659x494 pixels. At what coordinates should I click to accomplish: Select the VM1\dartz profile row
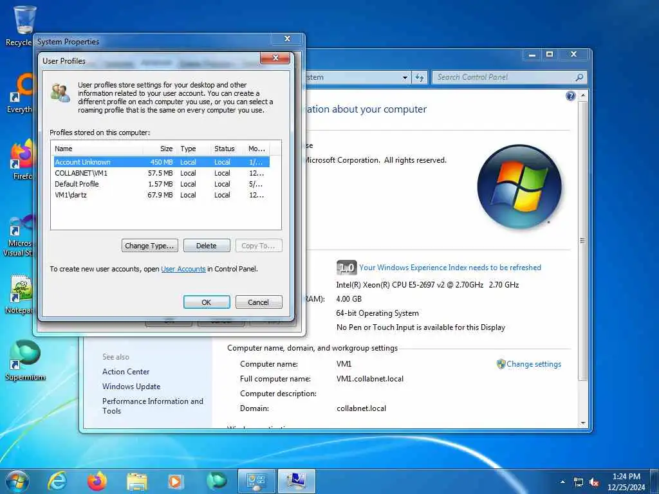[x=162, y=195]
